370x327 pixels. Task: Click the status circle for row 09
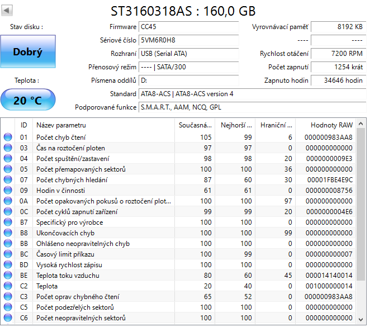[x=8, y=190]
